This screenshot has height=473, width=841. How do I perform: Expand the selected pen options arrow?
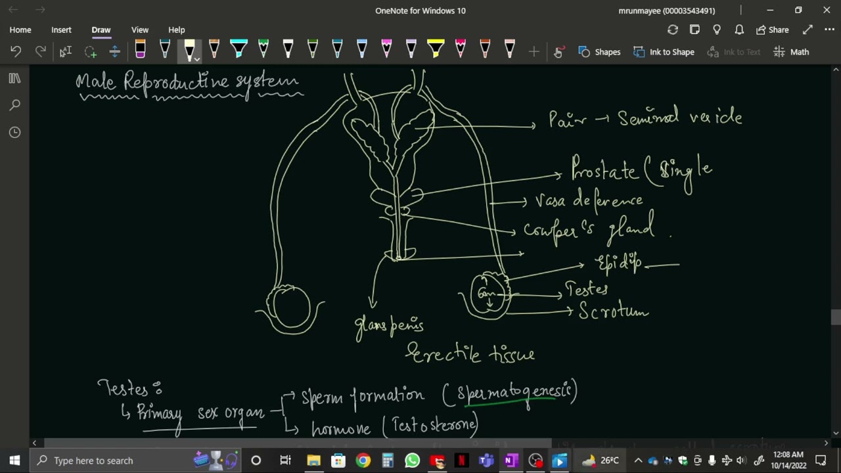196,59
